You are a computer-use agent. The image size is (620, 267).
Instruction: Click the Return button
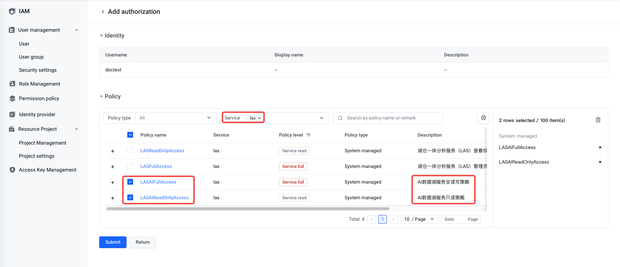pos(143,242)
